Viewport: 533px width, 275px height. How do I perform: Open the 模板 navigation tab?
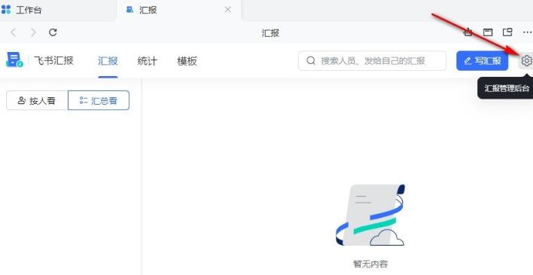point(187,61)
